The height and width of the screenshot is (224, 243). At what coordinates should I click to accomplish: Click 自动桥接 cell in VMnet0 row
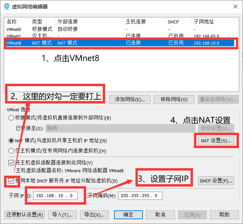[x=68, y=29]
